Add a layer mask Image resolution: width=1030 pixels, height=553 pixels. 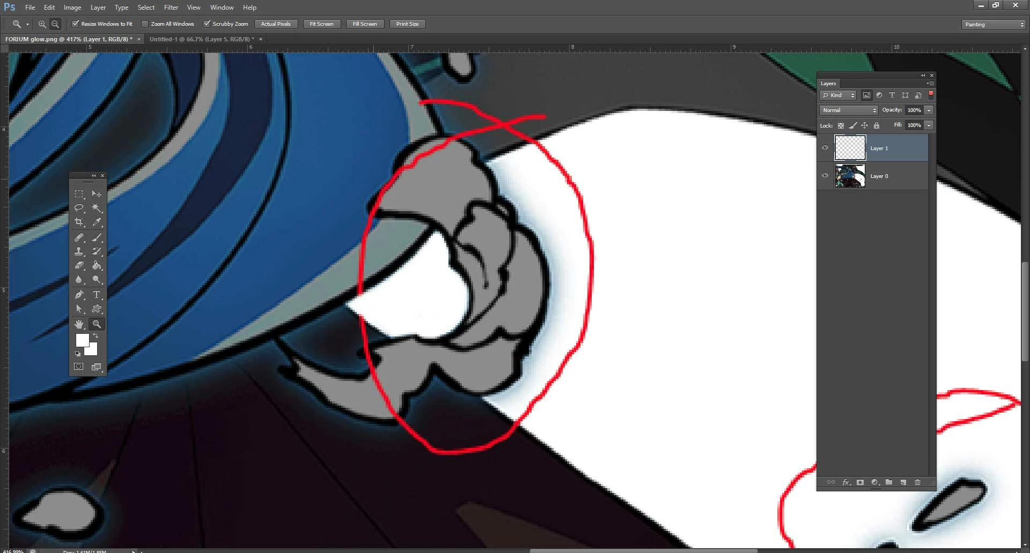tap(860, 482)
